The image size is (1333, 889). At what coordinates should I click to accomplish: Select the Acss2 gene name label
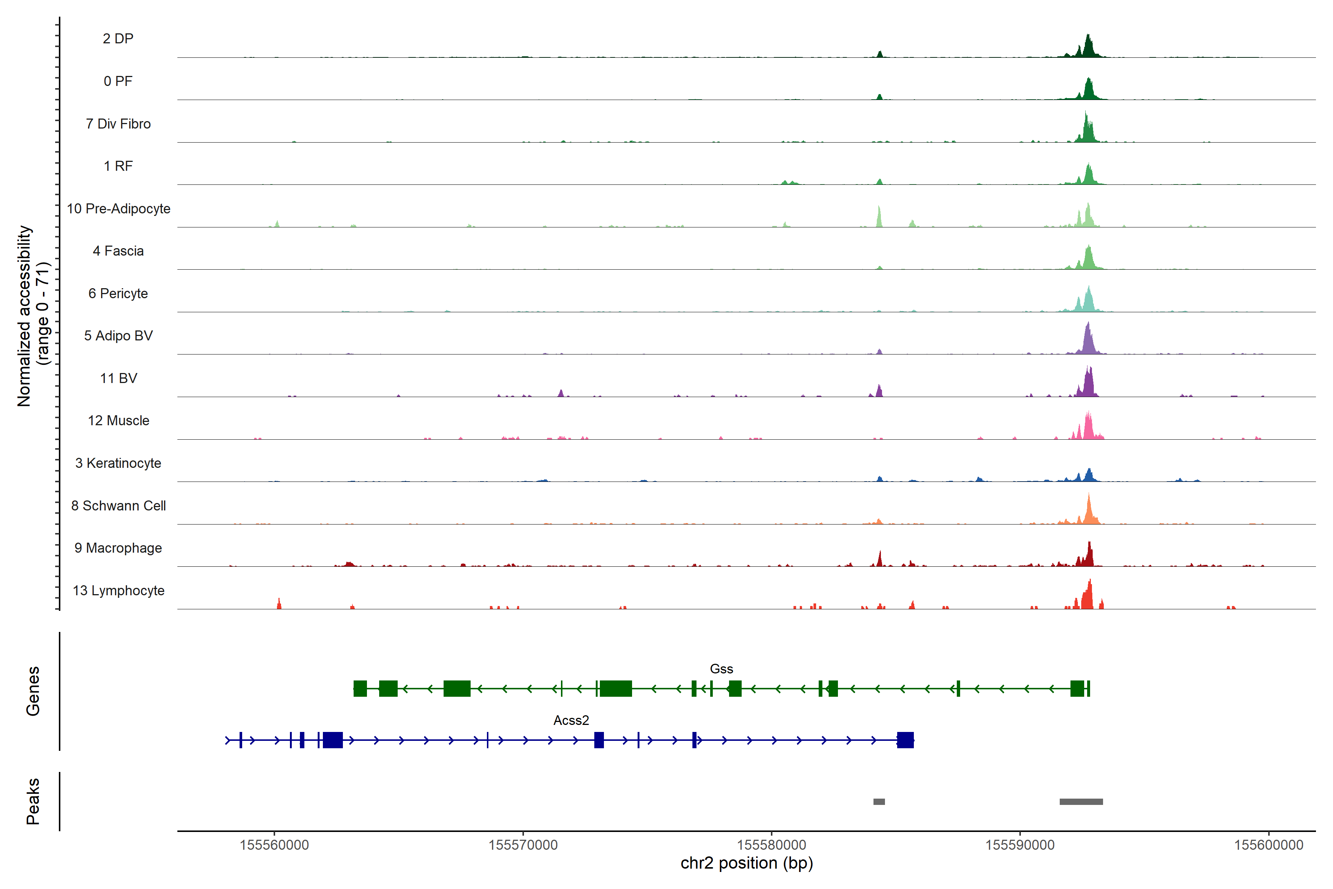pos(571,720)
